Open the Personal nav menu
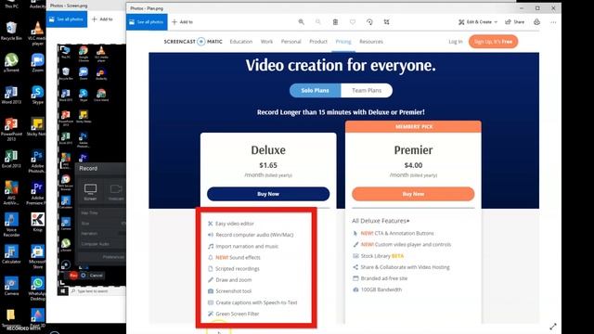This screenshot has width=594, height=334. tap(291, 42)
